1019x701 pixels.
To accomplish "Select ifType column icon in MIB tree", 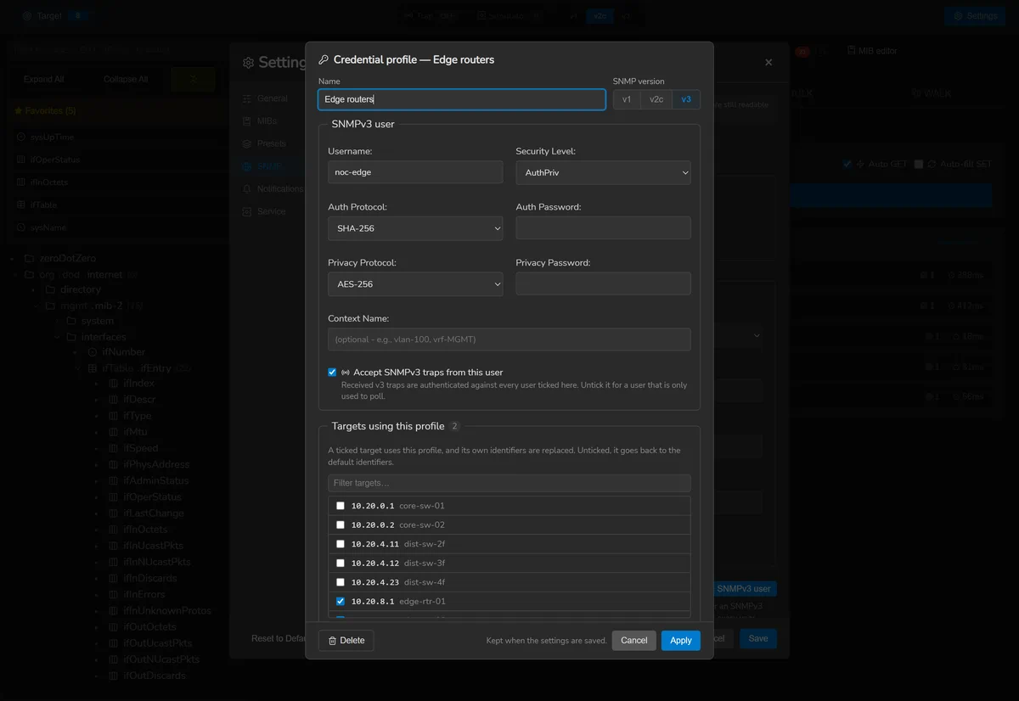I will (114, 416).
